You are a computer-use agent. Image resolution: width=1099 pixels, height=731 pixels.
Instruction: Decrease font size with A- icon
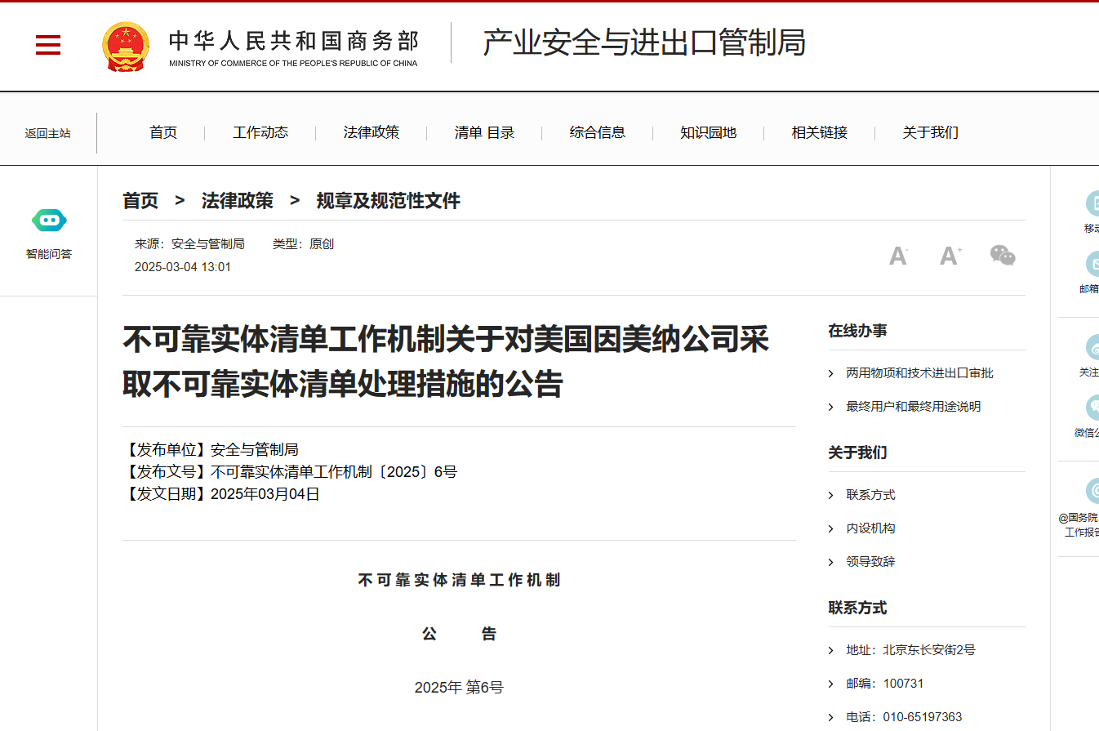point(898,256)
